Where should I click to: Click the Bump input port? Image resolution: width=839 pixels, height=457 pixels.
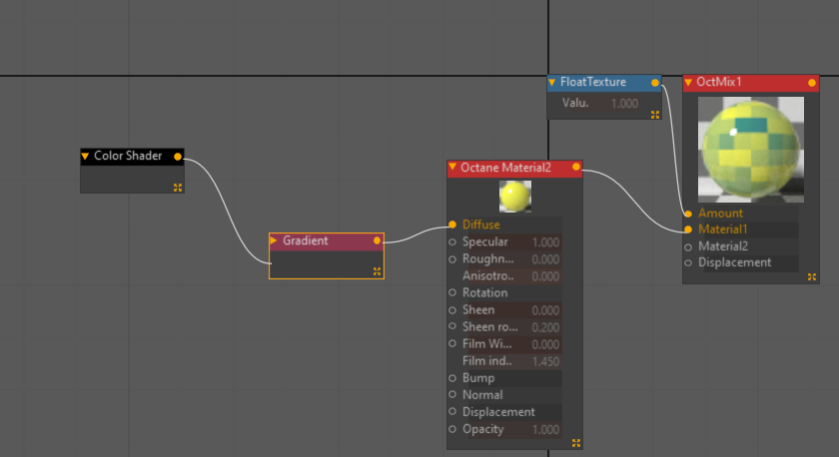tap(452, 378)
